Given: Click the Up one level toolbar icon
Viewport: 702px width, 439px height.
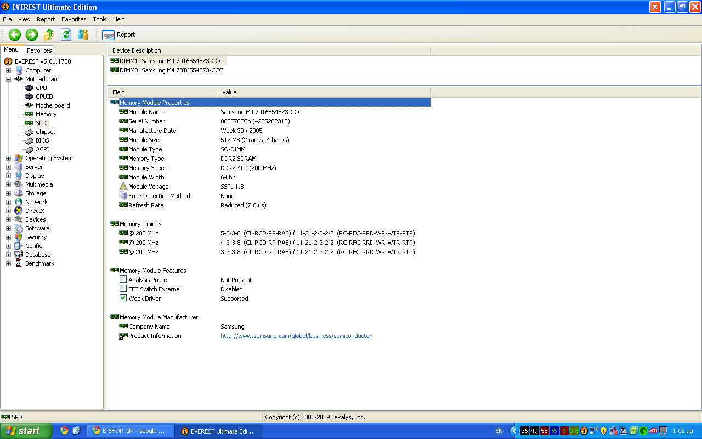Looking at the screenshot, I should [x=49, y=35].
